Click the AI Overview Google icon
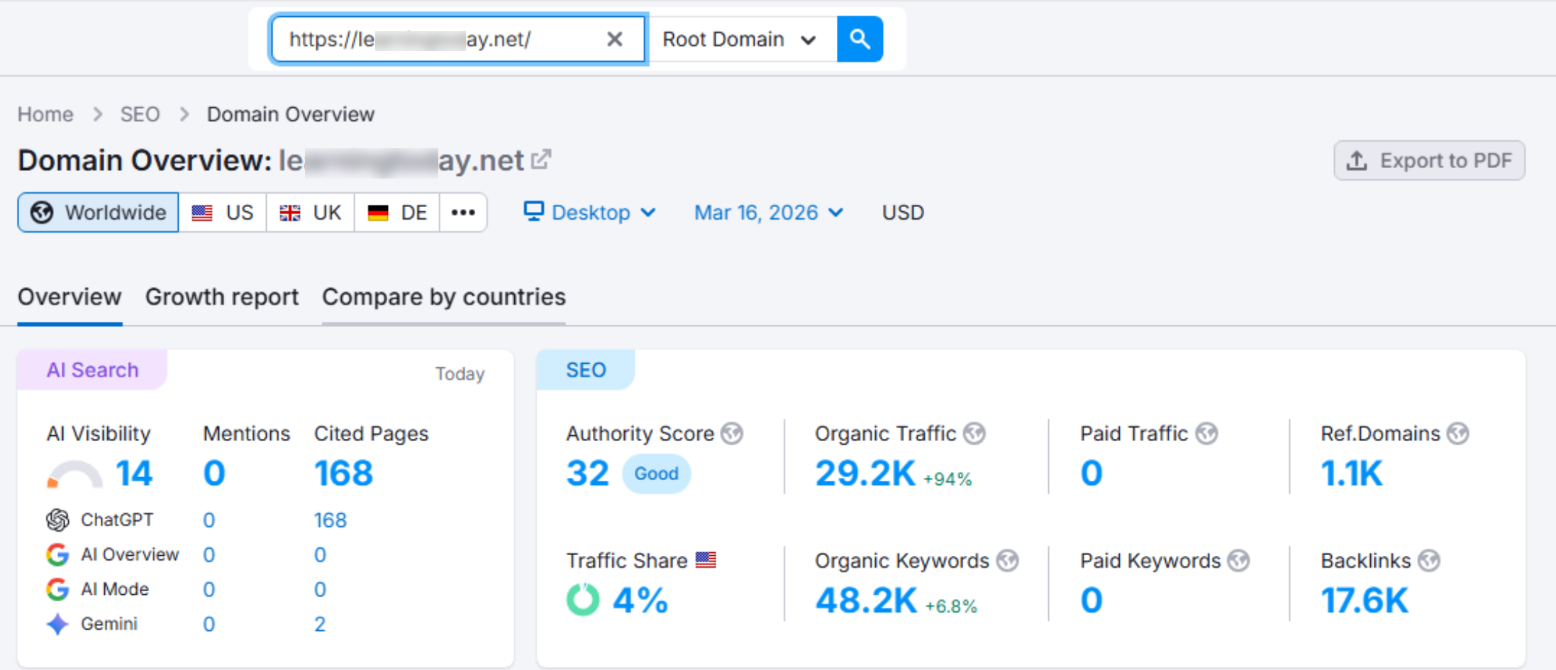Screen dimensions: 1556x670 [56, 554]
